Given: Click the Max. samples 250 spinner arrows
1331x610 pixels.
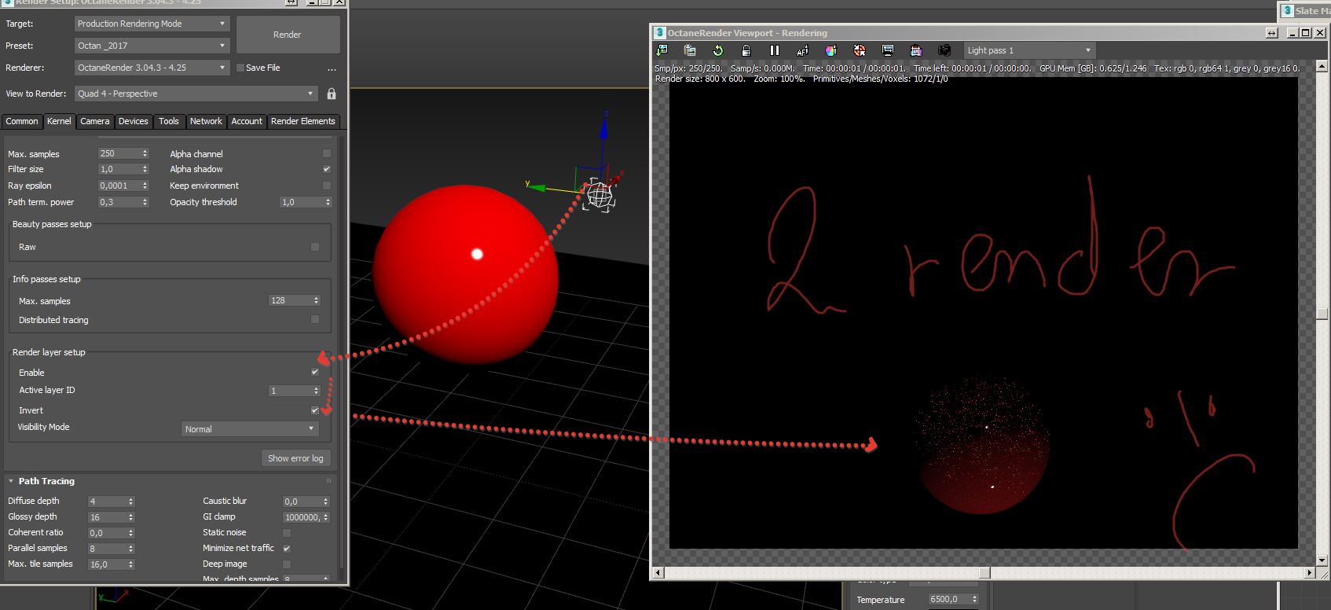Looking at the screenshot, I should coord(145,153).
